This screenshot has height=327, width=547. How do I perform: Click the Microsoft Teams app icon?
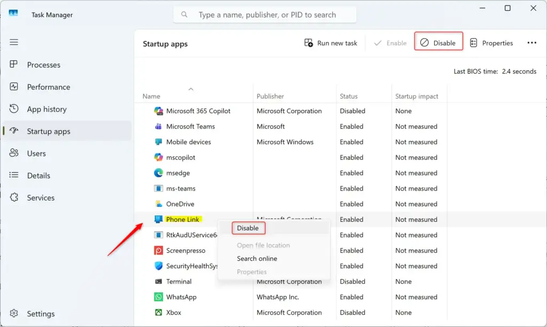[x=158, y=126]
